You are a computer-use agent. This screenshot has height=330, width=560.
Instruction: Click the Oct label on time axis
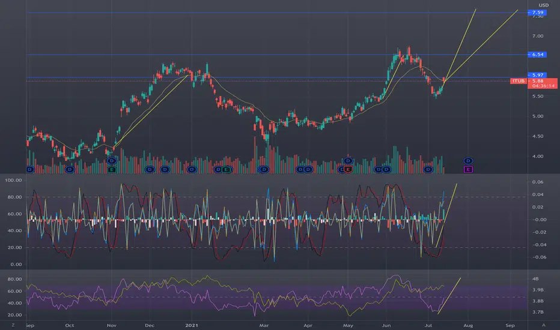click(69, 325)
